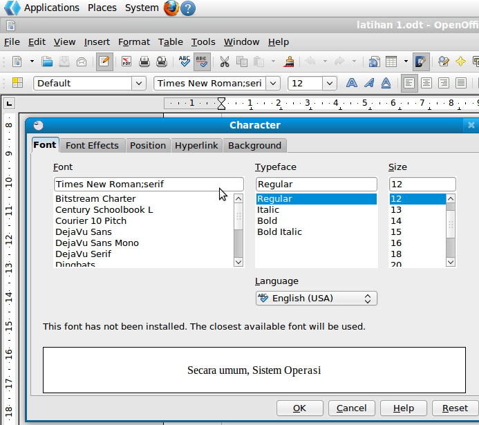The image size is (479, 425).
Task: Toggle Justified alignment icon
Action: pyautogui.click(x=460, y=83)
